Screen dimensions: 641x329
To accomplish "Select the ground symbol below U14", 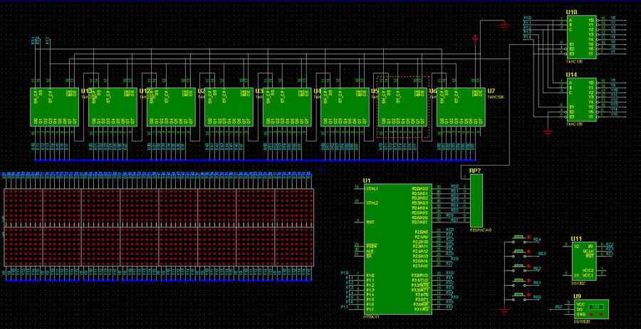I will (548, 131).
